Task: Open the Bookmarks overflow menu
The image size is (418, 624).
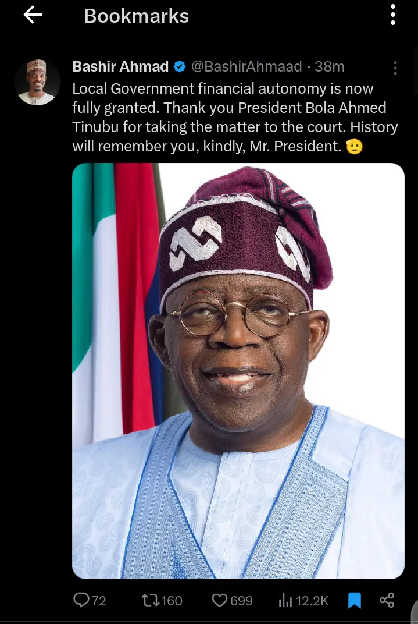Action: [x=392, y=15]
